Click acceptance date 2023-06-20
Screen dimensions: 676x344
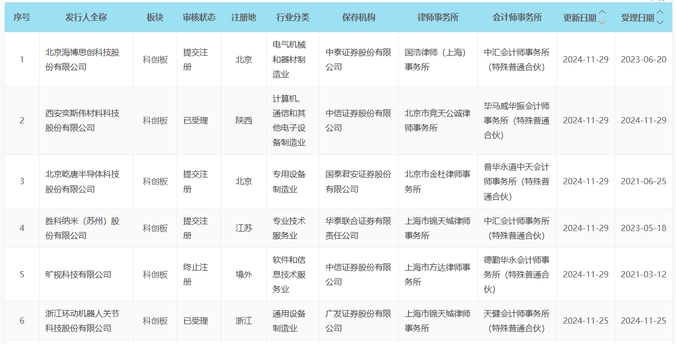point(643,59)
